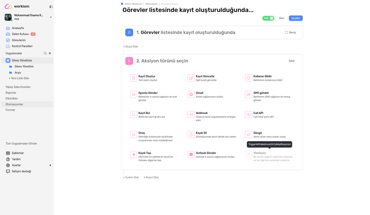This screenshot has height=215, width=370.
Task: Add a new application with plus icon
Action: (50, 54)
